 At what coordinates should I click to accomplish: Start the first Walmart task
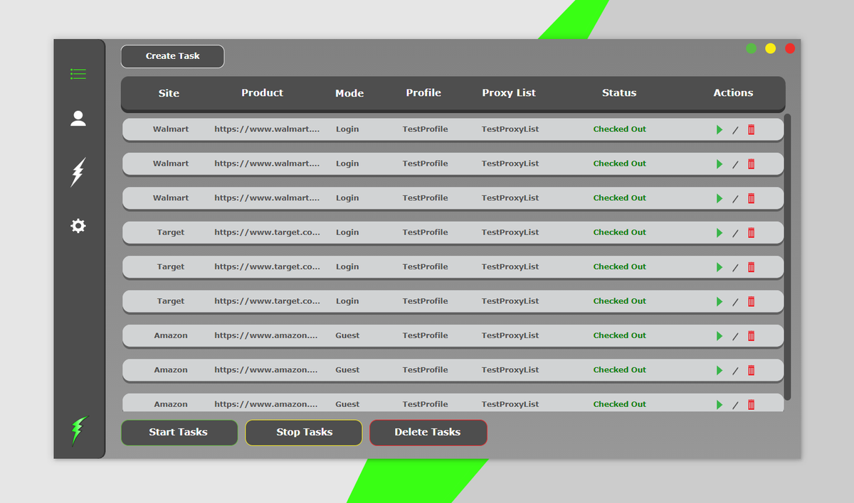pyautogui.click(x=719, y=129)
